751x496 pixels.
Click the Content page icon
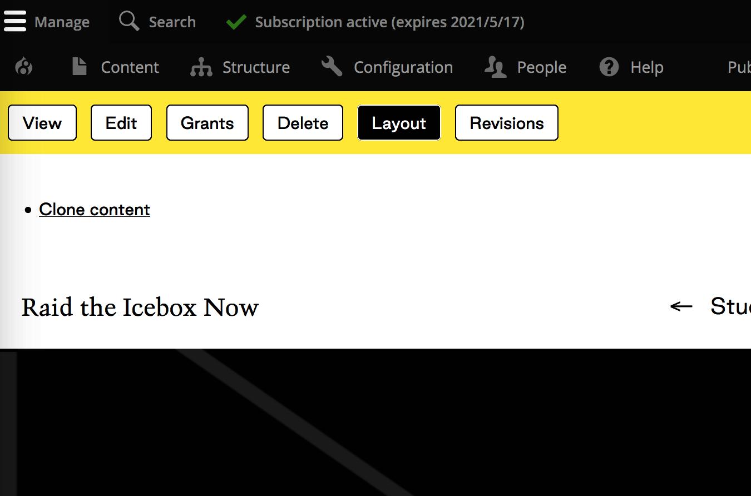[x=80, y=67]
